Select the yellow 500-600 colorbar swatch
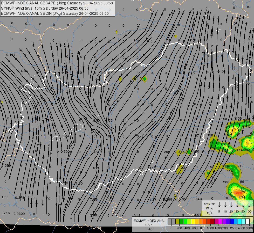Viewport: 254px width, 233px height. click(193, 222)
